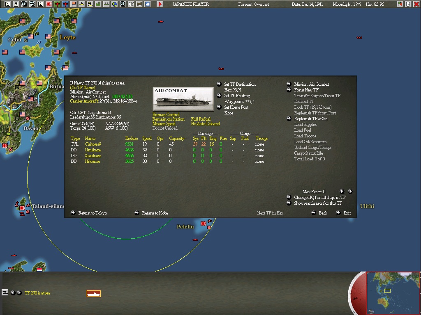Screen dimensions: 421x315
Task: Select the destroyer Suzukaze
Action: 93,155
